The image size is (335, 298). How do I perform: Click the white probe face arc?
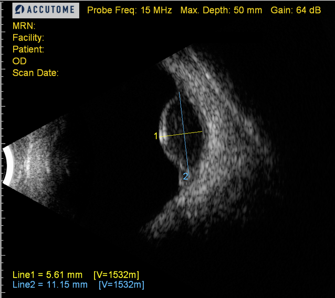pos(8,165)
